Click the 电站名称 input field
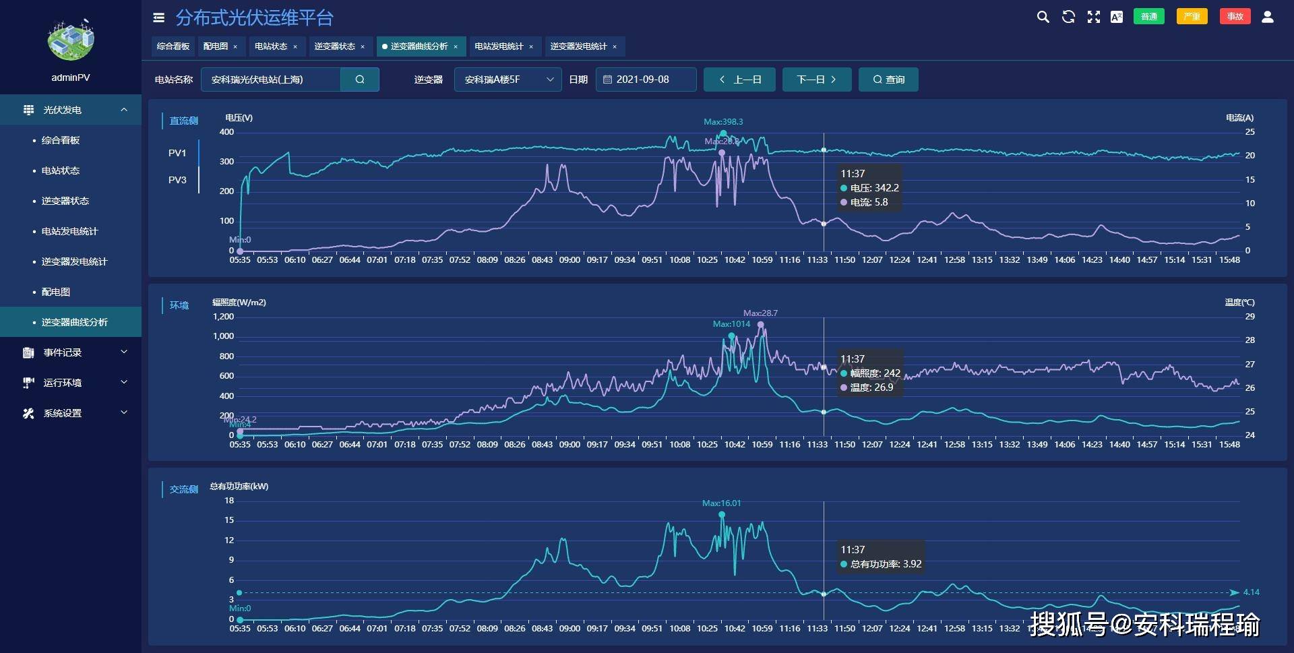1294x653 pixels. [271, 80]
